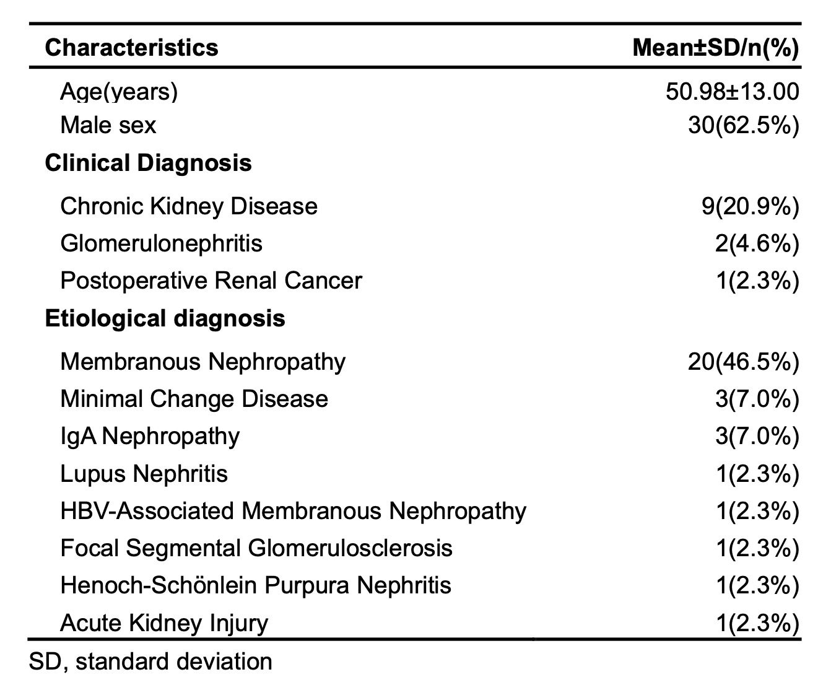Select the Lupus Nephritis row label
The width and height of the screenshot is (831, 690).
click(144, 474)
